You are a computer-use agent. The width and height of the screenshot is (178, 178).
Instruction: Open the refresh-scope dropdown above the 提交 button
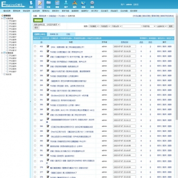47,25
